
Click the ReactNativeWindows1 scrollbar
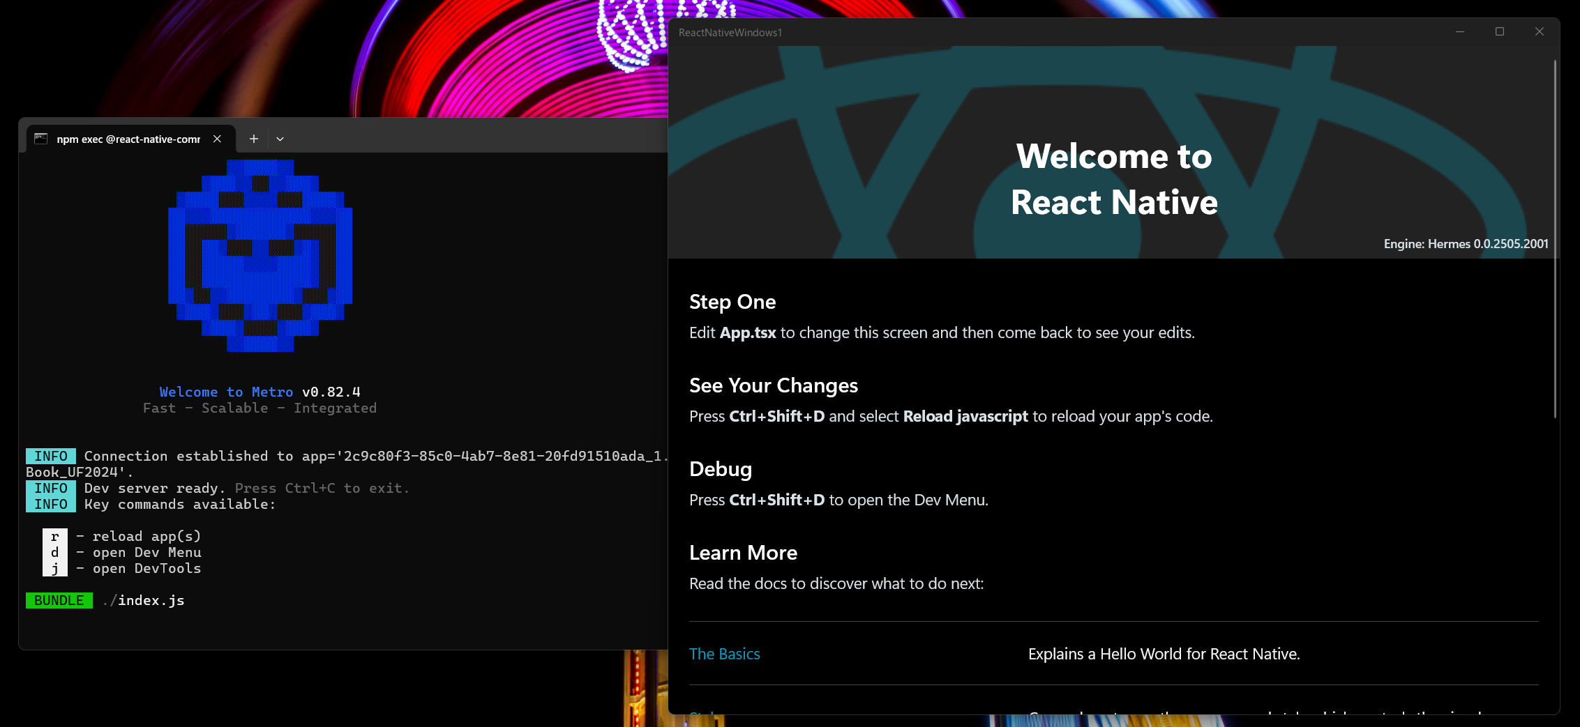[x=1555, y=239]
